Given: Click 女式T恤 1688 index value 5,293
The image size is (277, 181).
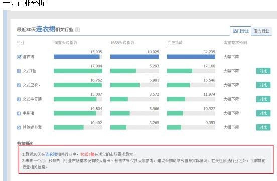Looking at the screenshot, I should pos(154,66).
